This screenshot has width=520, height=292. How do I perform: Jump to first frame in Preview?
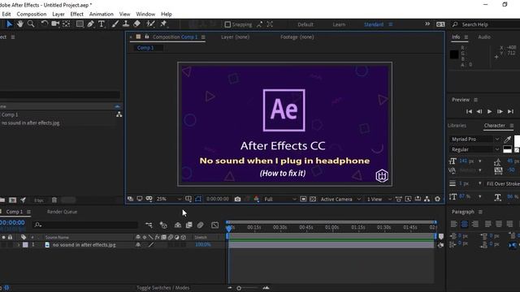pyautogui.click(x=469, y=112)
